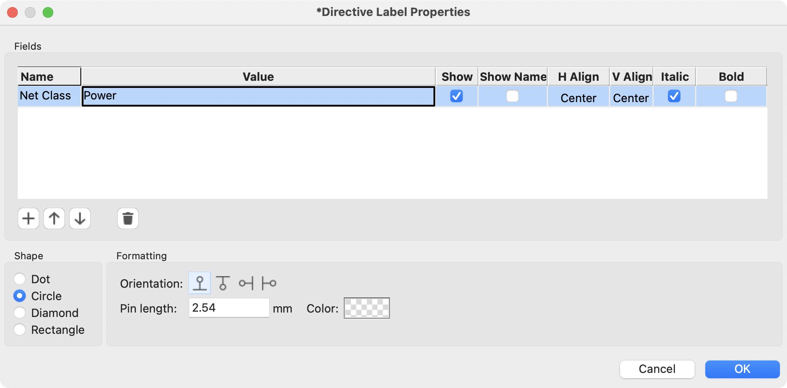
Task: Check Show Name for the Net Class field
Action: point(512,96)
